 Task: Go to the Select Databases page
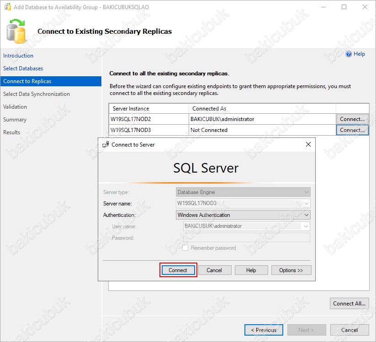coord(23,68)
